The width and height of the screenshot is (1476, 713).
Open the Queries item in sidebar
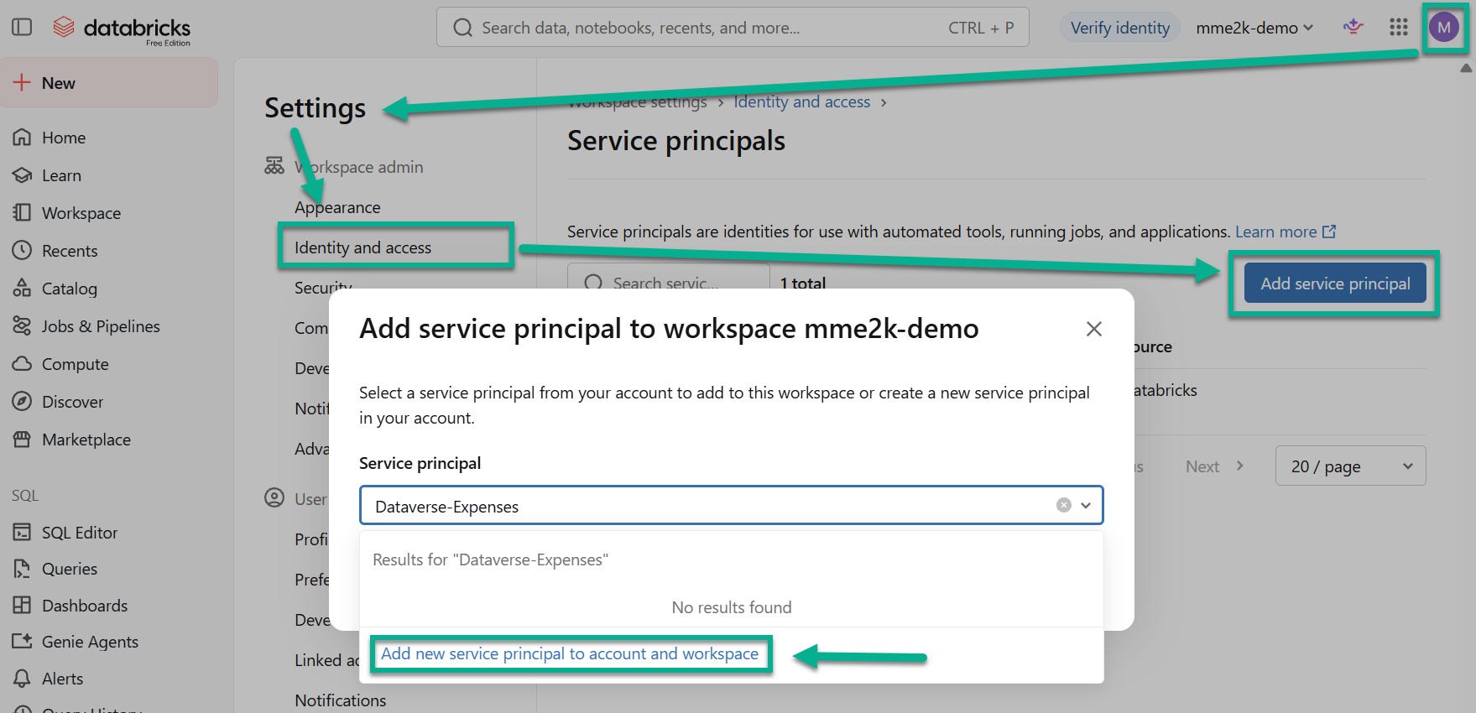[x=70, y=569]
